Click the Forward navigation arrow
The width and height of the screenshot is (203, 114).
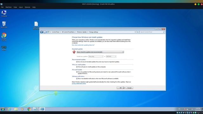tap(44, 32)
